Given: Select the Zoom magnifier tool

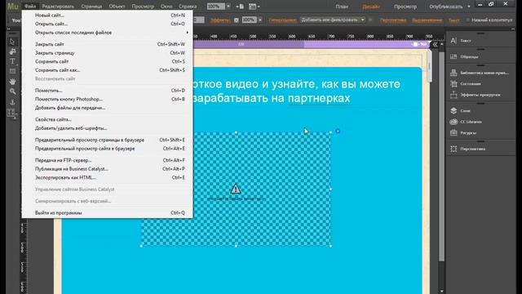Looking at the screenshot, I should click(x=12, y=91).
